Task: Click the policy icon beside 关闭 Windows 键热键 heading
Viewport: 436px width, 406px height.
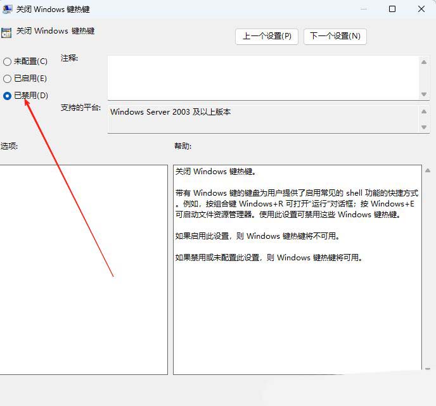Action: (x=6, y=32)
